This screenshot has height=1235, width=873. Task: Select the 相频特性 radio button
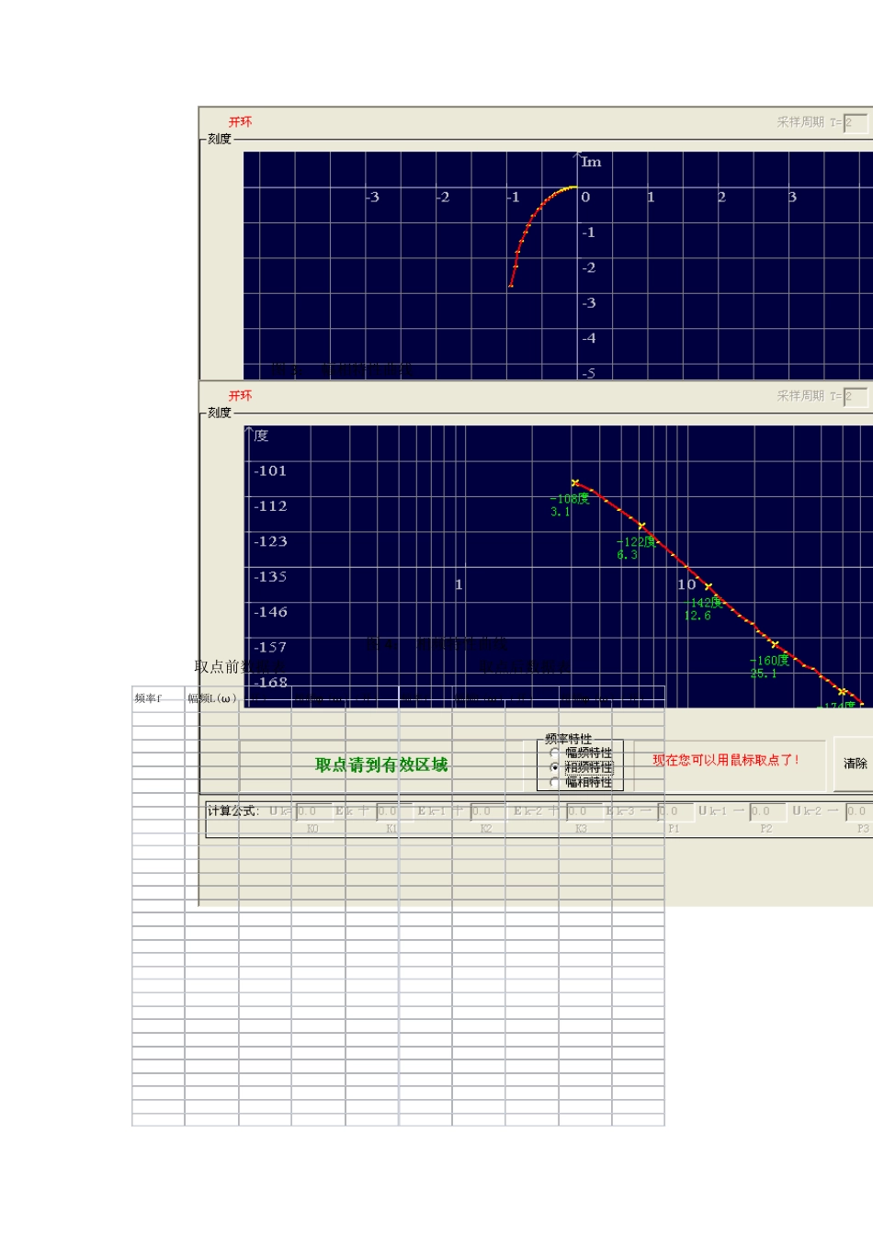[555, 767]
